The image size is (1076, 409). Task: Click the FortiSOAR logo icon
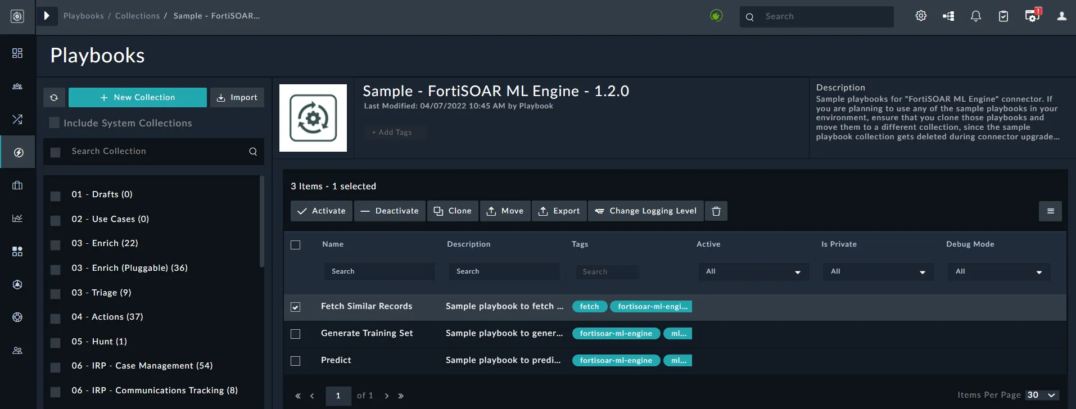point(17,16)
